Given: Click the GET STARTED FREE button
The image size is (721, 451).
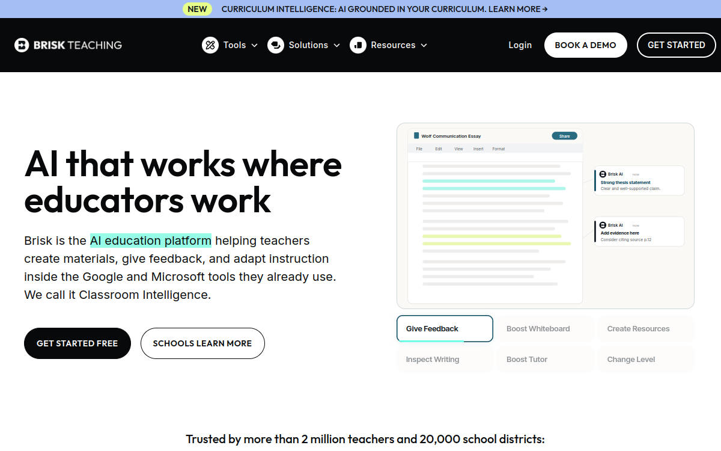Looking at the screenshot, I should [x=78, y=343].
